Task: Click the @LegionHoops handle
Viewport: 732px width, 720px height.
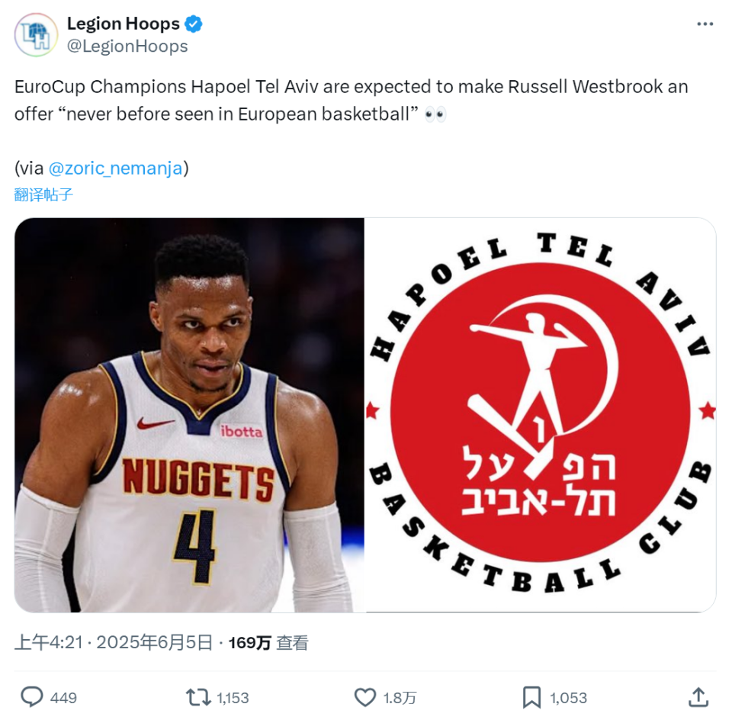Action: point(127,47)
